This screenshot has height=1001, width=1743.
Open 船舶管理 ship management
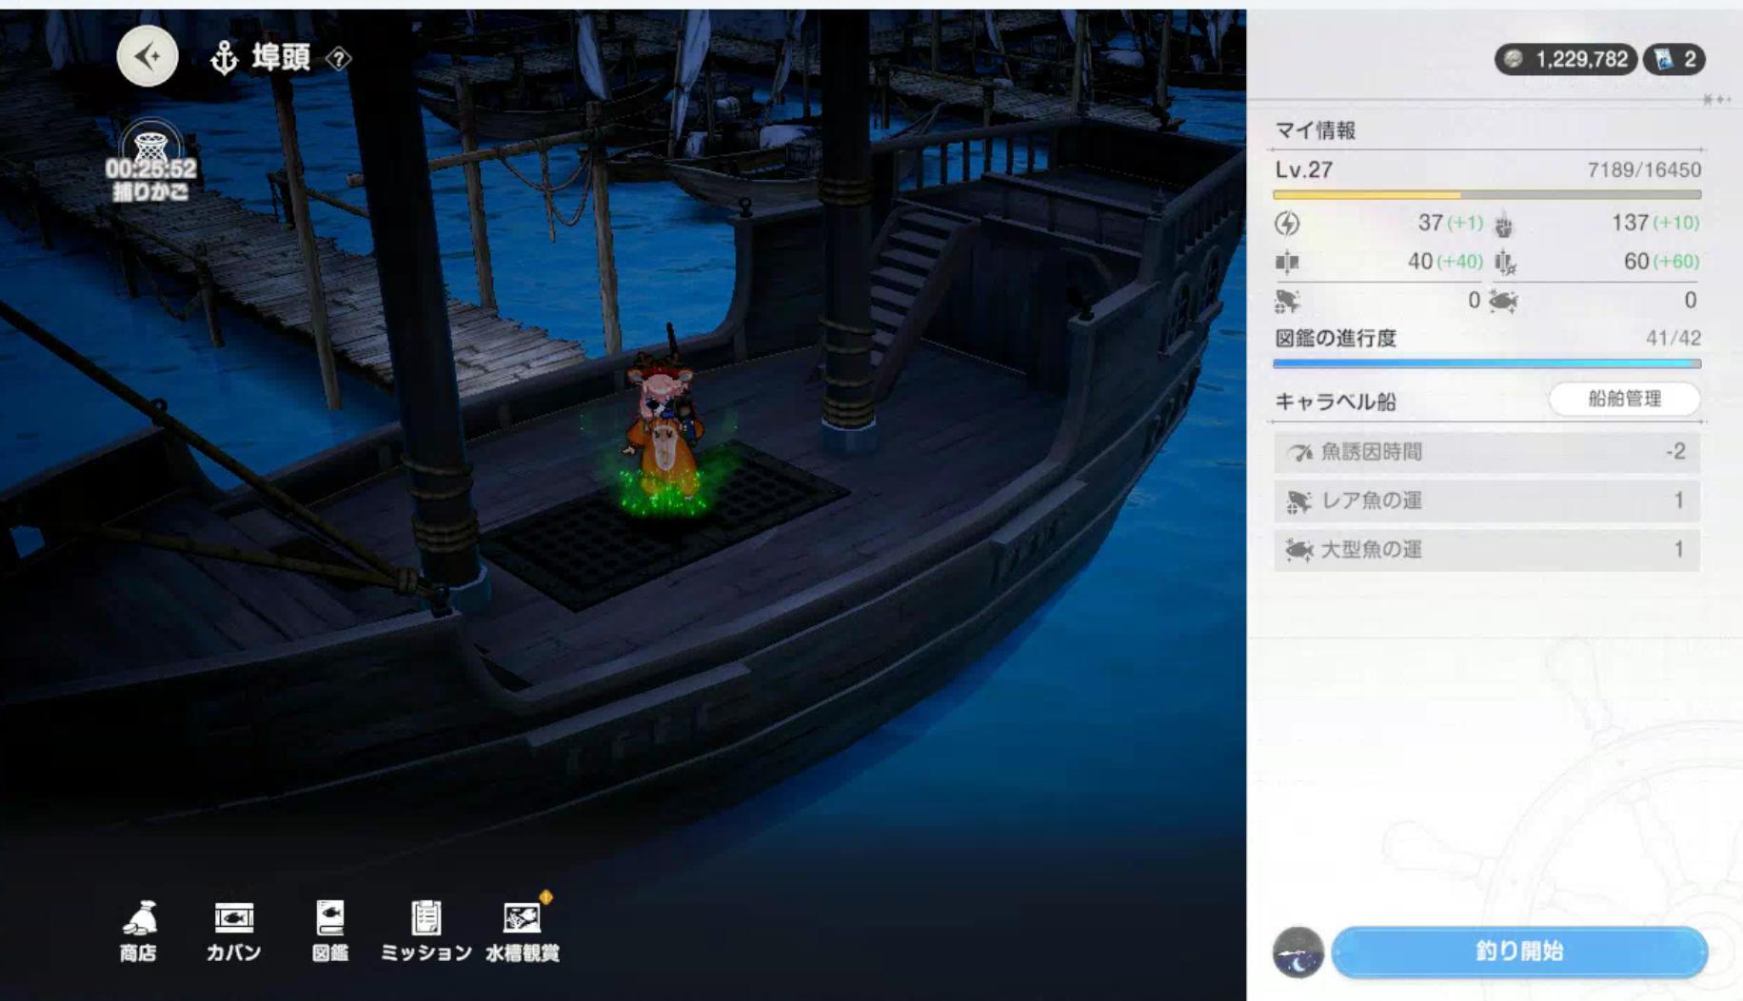tap(1624, 400)
